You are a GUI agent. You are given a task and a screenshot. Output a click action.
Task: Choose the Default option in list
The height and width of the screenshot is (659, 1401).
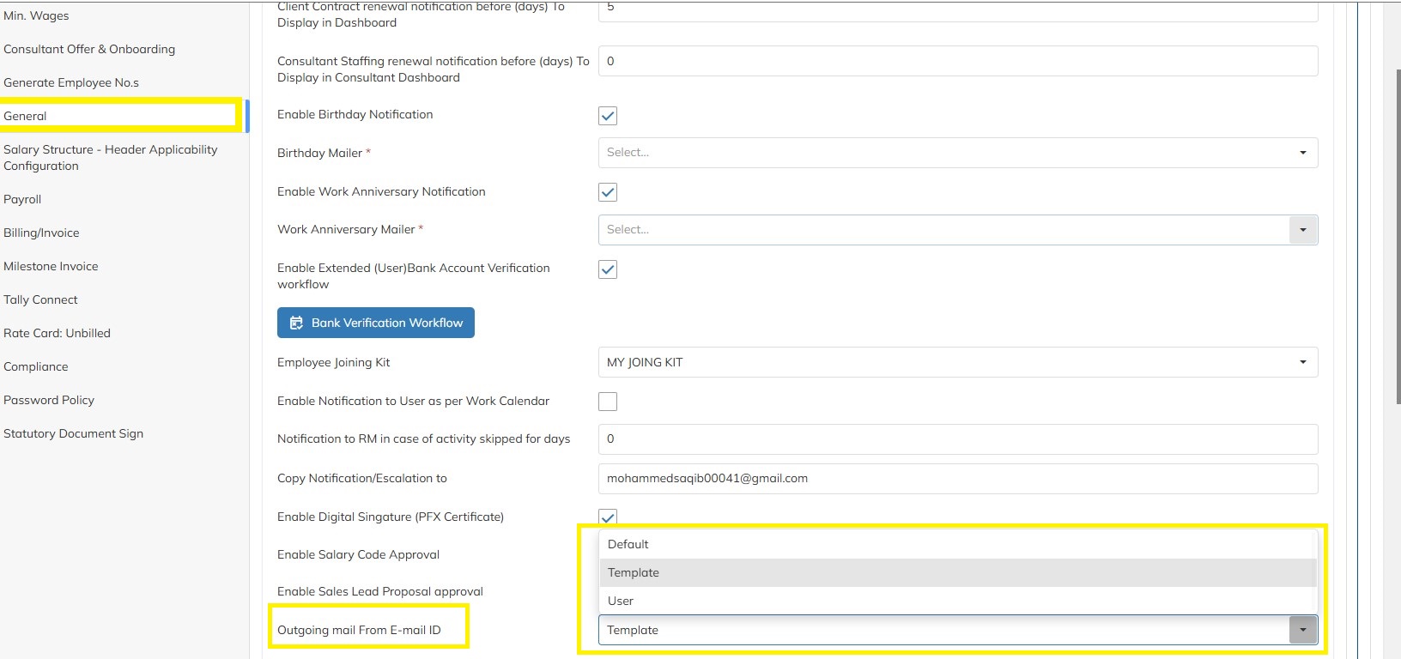point(628,544)
